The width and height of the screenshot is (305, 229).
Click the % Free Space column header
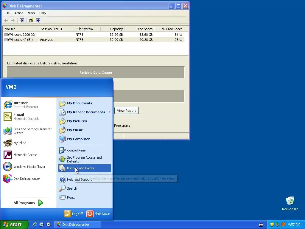point(169,29)
